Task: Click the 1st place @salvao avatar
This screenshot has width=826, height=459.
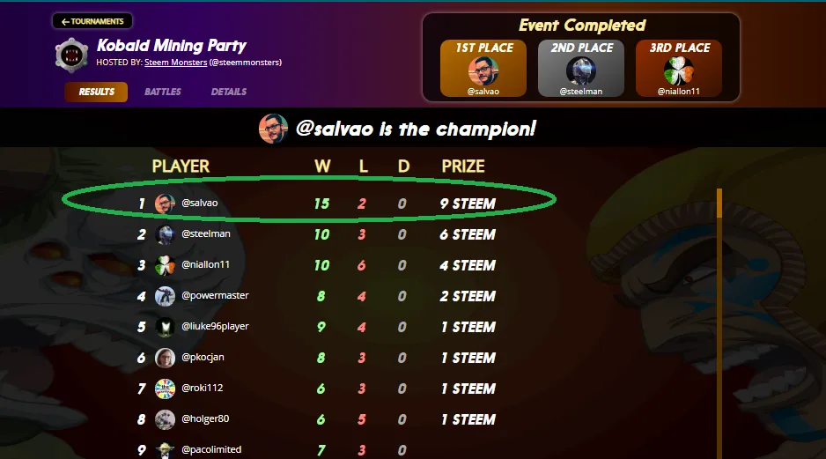Action: click(483, 70)
